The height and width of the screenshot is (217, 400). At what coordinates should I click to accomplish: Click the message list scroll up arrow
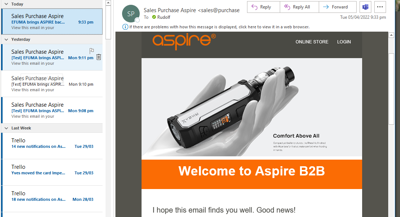click(108, 3)
